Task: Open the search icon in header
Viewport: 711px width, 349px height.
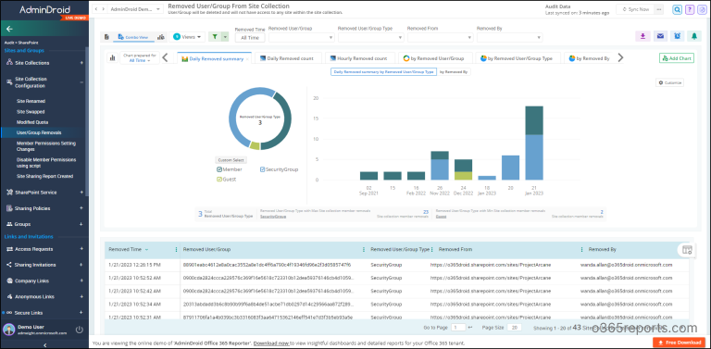Action: 677,9
